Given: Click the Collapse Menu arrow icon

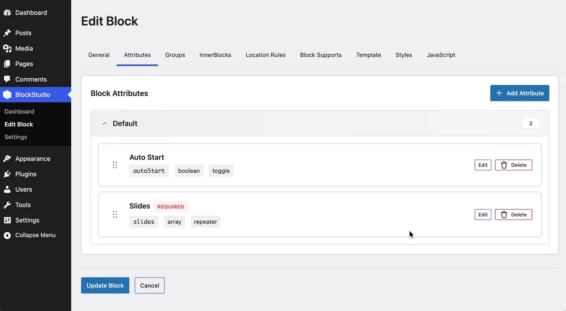Looking at the screenshot, I should pos(7,235).
